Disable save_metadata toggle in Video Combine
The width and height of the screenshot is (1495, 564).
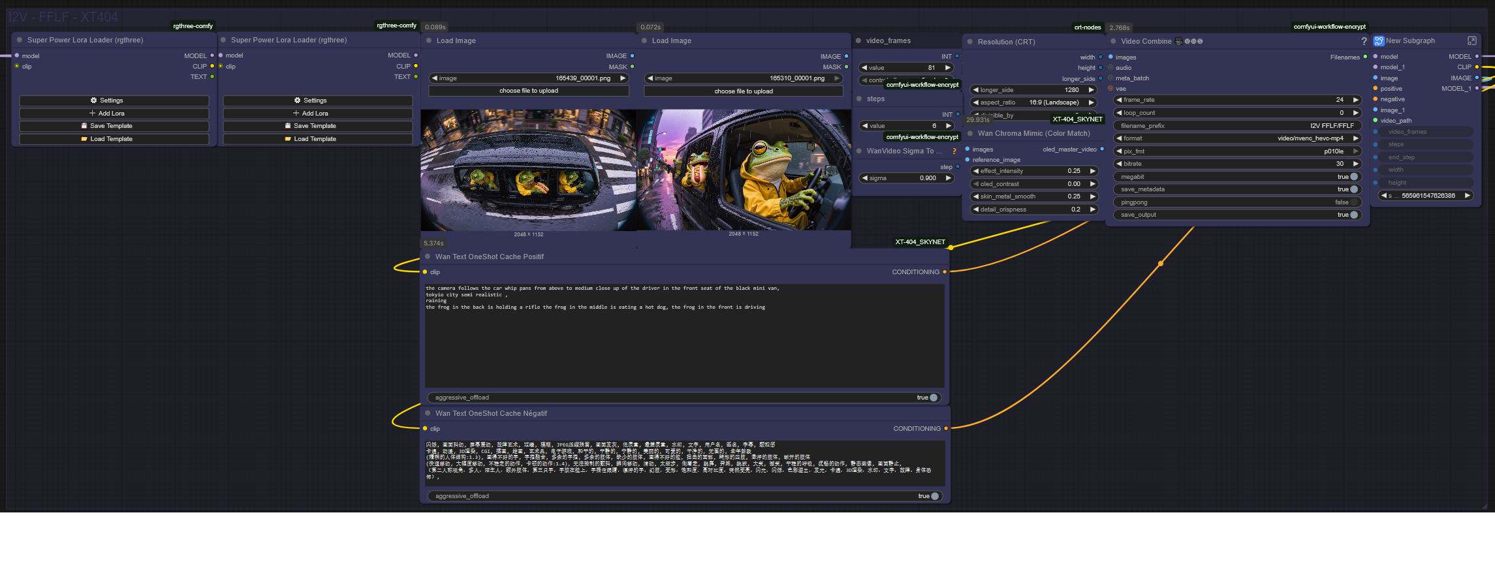click(x=1354, y=189)
